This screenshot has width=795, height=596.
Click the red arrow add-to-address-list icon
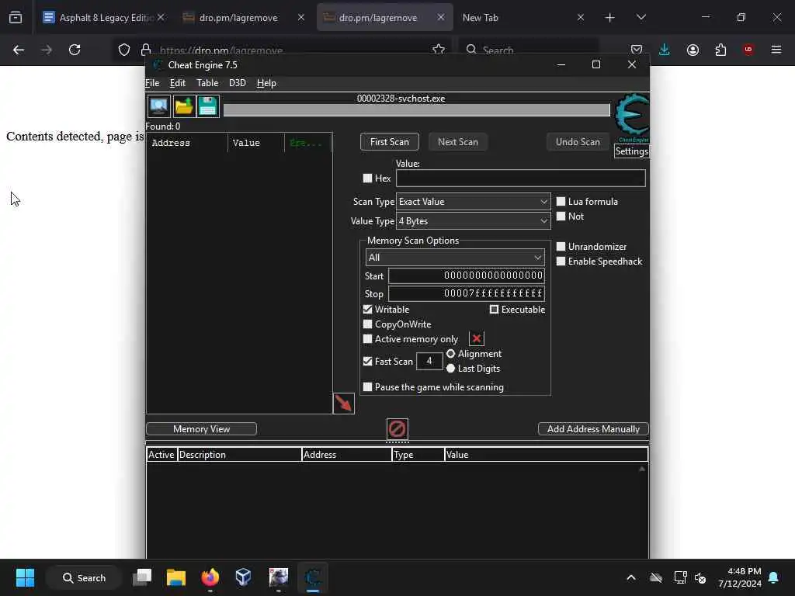(x=343, y=404)
